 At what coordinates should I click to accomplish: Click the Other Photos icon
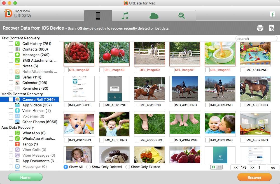click(x=17, y=122)
